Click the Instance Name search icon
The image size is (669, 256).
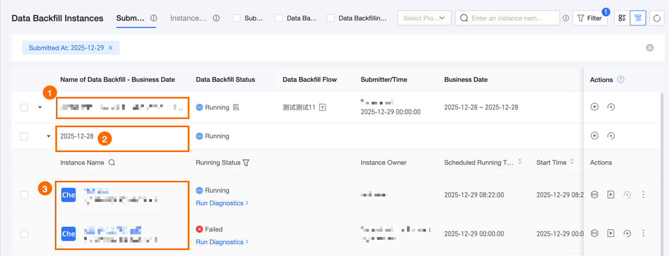112,162
